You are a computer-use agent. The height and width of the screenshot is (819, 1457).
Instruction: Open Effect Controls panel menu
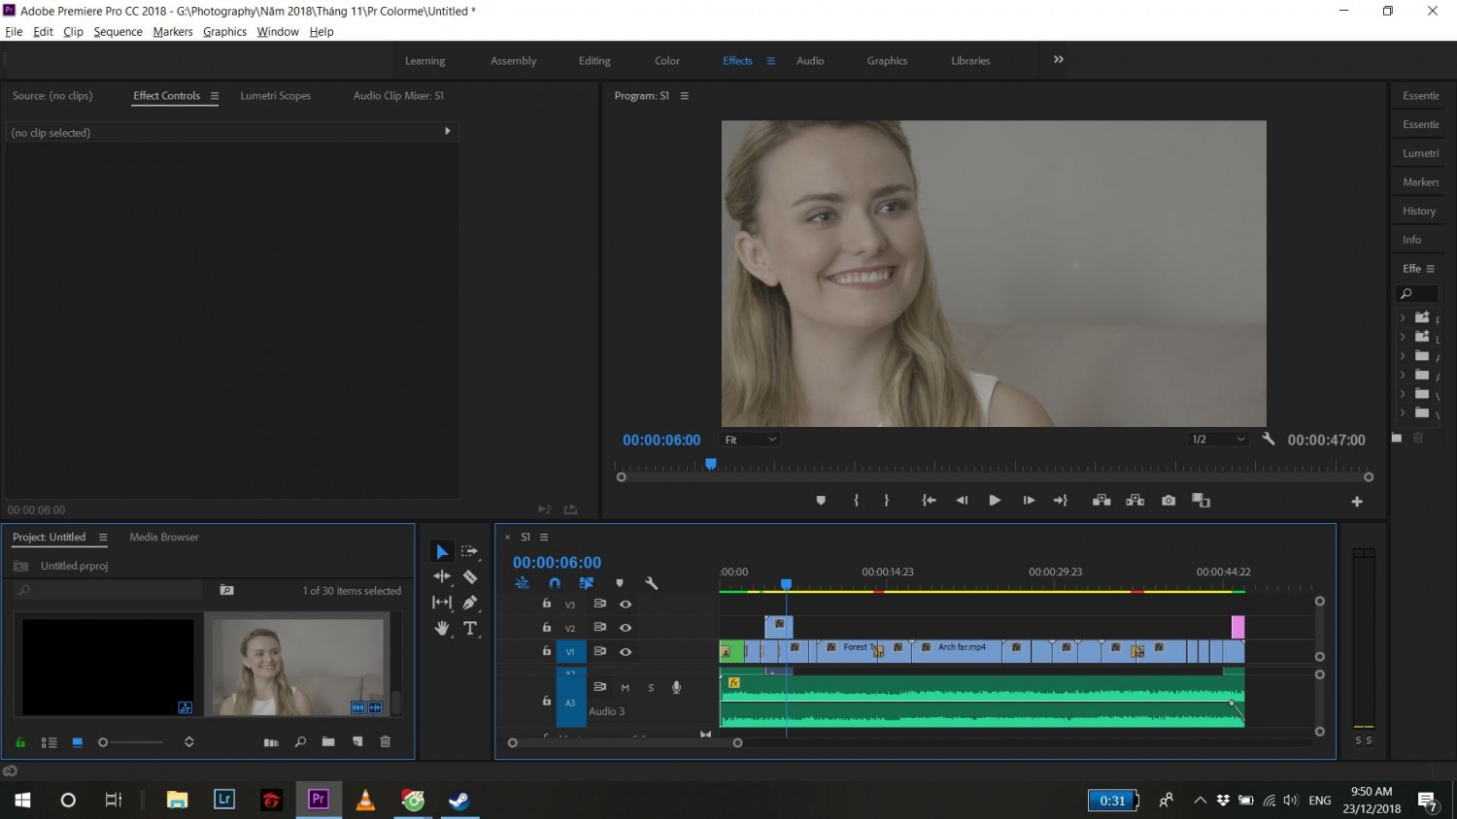[215, 96]
